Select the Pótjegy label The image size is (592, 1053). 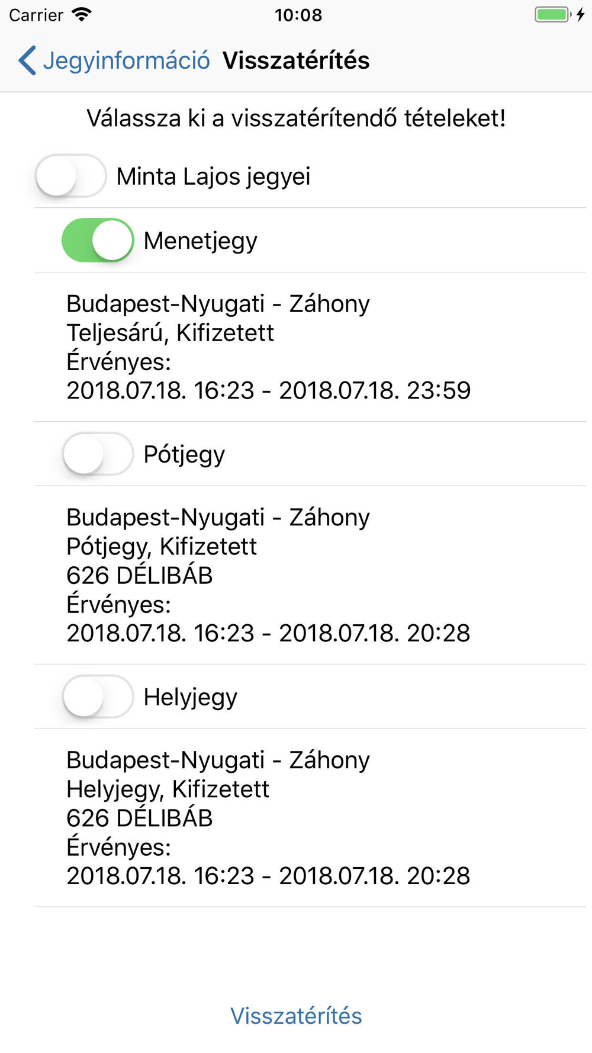coord(184,455)
